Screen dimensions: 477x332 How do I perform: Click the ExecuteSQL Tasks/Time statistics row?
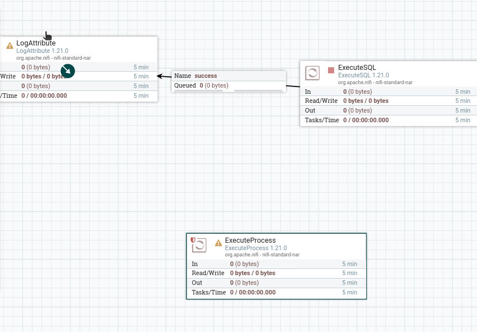(388, 120)
